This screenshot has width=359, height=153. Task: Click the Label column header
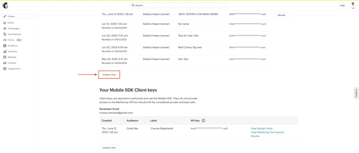coord(154,121)
